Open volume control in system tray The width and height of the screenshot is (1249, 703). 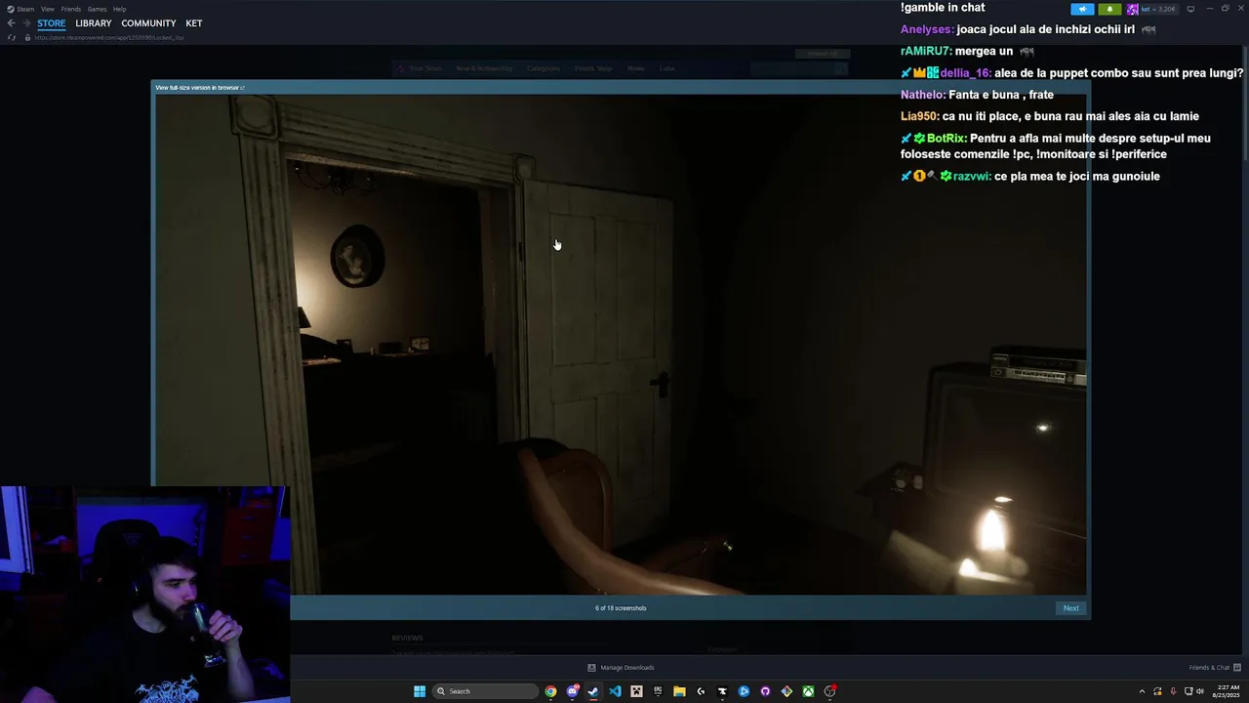(1200, 691)
